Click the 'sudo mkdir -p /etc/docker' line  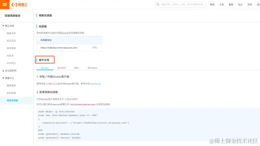tap(57, 111)
